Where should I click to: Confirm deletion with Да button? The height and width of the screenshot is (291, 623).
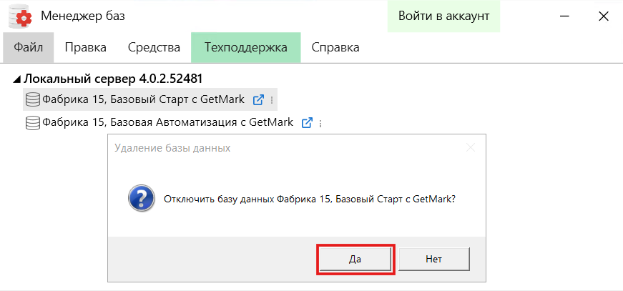[355, 260]
